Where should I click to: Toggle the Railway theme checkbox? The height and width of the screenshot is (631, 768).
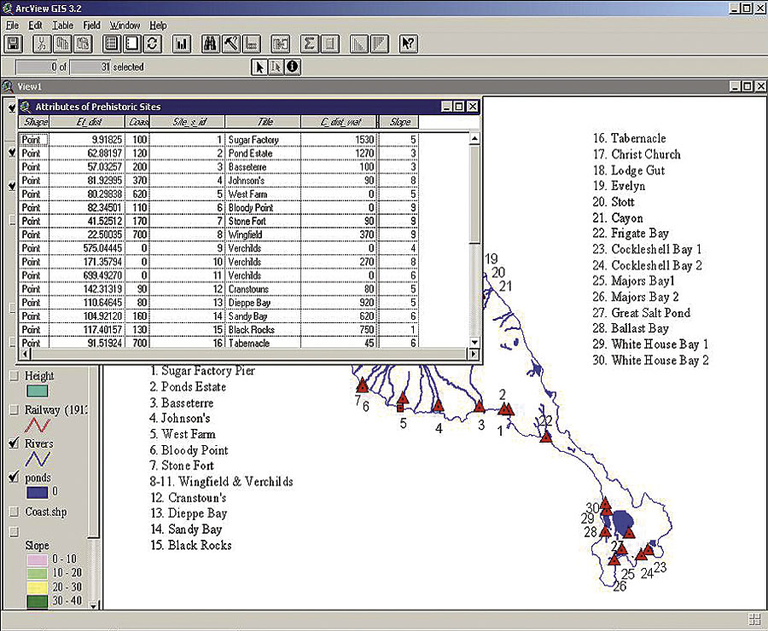(x=15, y=410)
